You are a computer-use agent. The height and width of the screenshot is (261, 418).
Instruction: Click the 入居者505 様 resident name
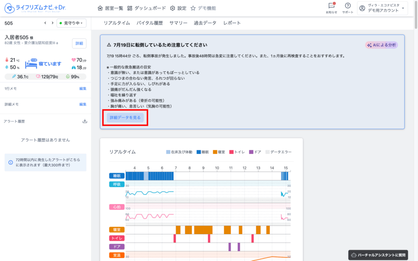[19, 37]
